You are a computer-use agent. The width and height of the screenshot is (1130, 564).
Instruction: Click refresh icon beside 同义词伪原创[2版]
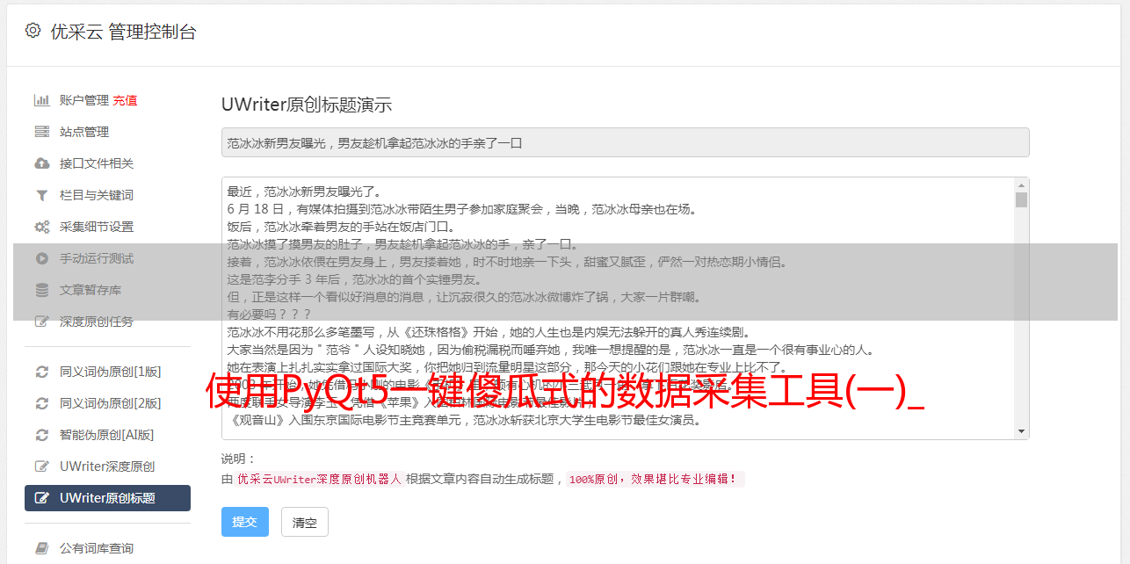[x=41, y=403]
